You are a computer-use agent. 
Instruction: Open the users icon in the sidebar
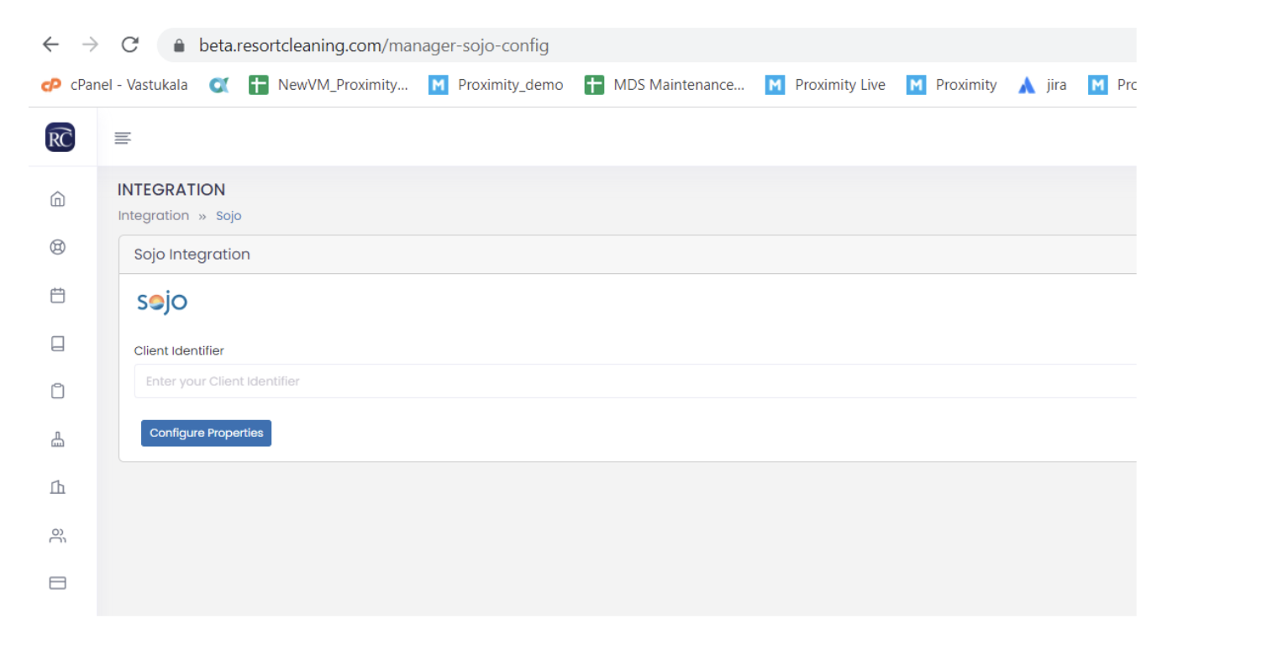tap(57, 535)
